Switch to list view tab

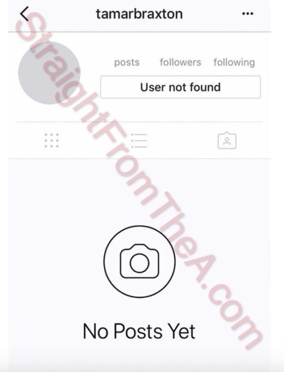(139, 140)
